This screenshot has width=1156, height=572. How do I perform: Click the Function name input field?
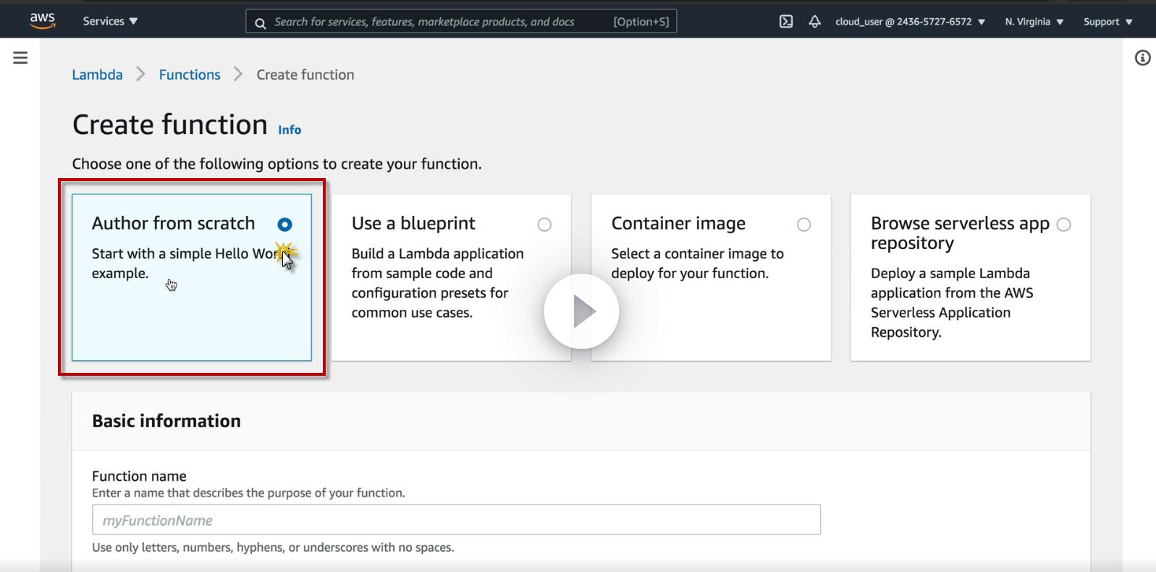(456, 520)
